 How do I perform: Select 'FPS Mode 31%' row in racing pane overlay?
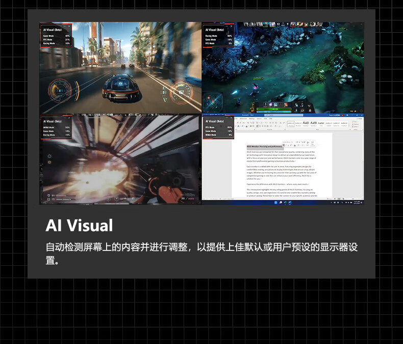[x=56, y=40]
